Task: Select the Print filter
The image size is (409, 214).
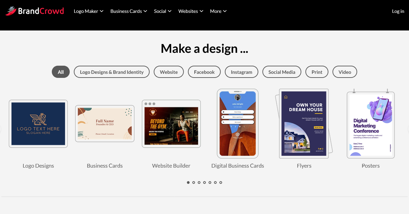Action: 317,72
